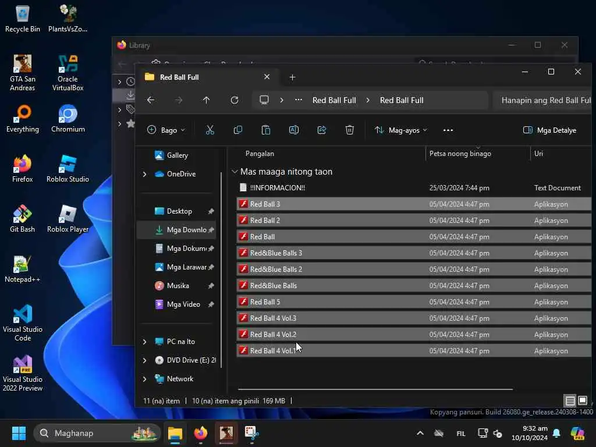
Task: Open File Explorer from the taskbar
Action: (x=175, y=433)
